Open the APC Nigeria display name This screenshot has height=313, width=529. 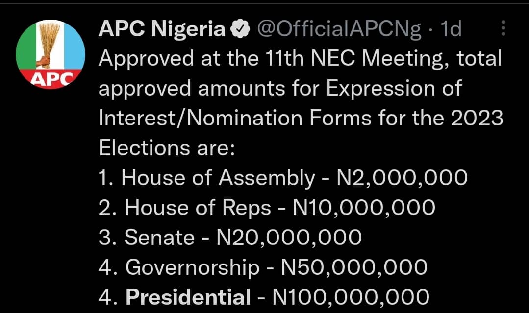tap(162, 30)
